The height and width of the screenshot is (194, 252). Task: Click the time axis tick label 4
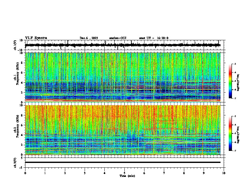[x=105, y=173]
